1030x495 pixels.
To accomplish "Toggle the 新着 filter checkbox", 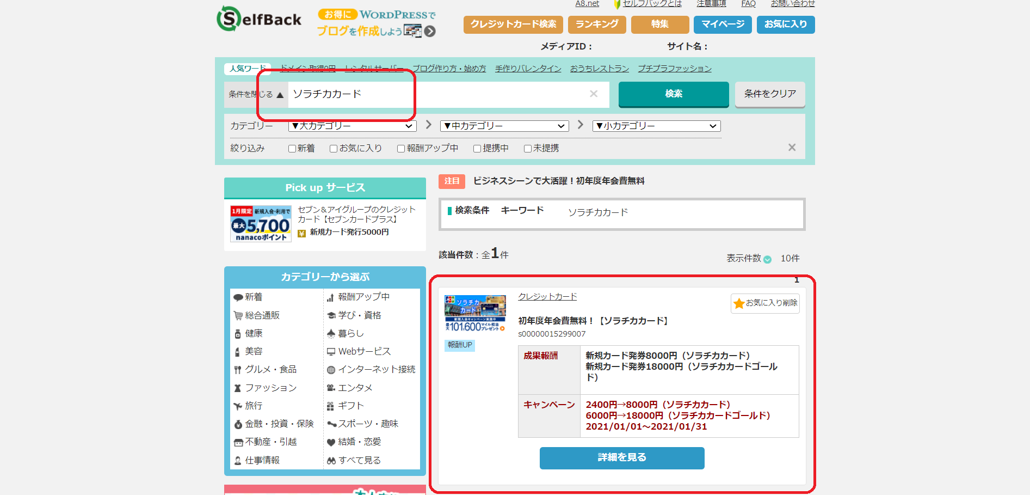I will point(292,149).
